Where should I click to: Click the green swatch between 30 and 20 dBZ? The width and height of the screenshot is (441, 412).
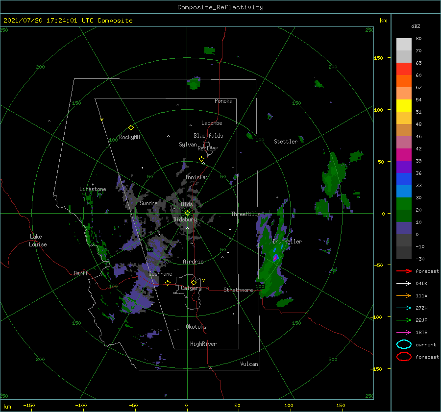404,204
